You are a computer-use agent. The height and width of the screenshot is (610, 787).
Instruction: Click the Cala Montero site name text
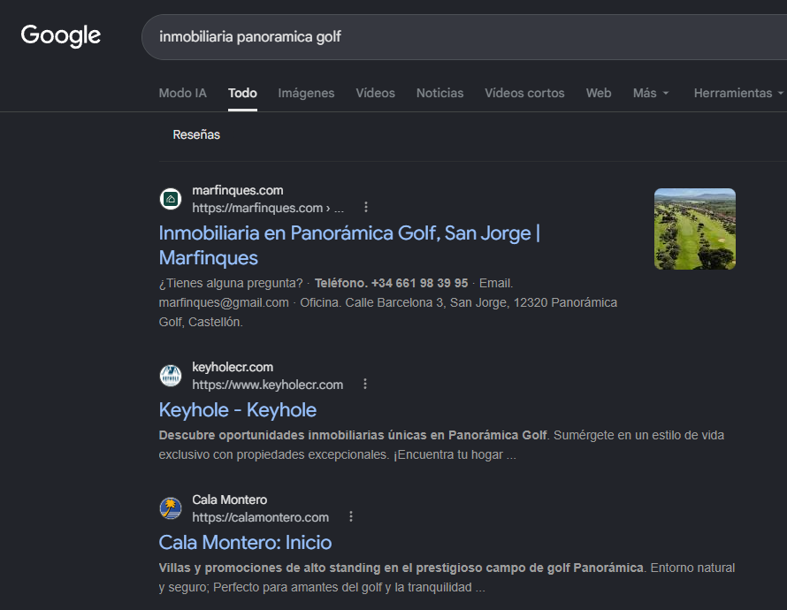tap(229, 499)
